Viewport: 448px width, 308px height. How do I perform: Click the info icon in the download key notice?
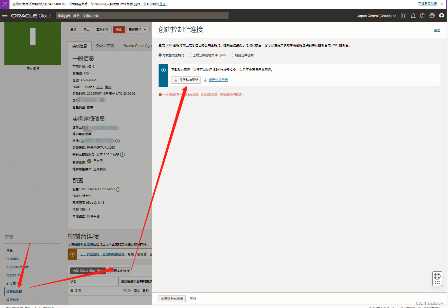(x=163, y=70)
